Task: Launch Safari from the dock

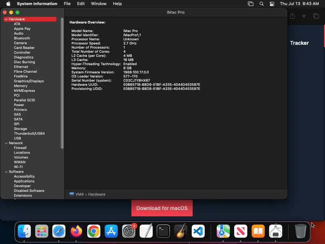Action: click(x=59, y=231)
